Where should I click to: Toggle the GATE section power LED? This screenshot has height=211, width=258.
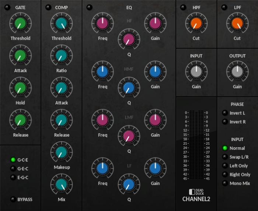click(x=6, y=7)
